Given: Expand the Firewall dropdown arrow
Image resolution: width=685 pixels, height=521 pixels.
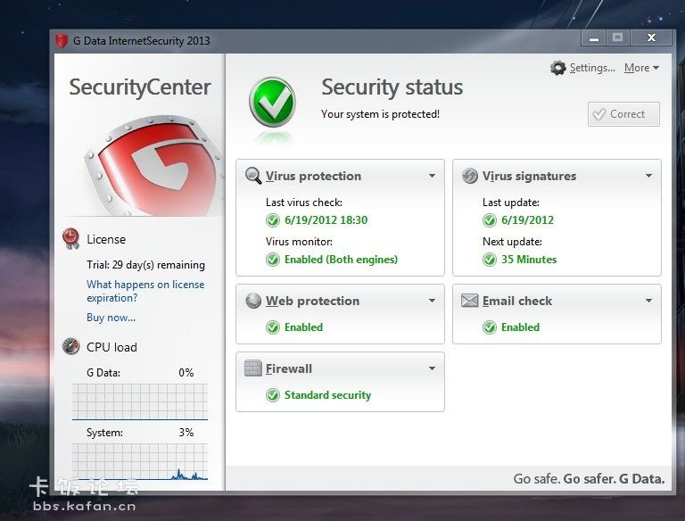Looking at the screenshot, I should [432, 368].
